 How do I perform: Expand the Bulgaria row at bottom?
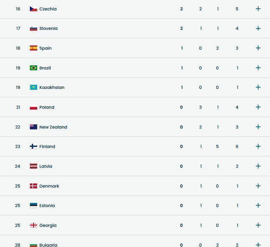pos(258,245)
